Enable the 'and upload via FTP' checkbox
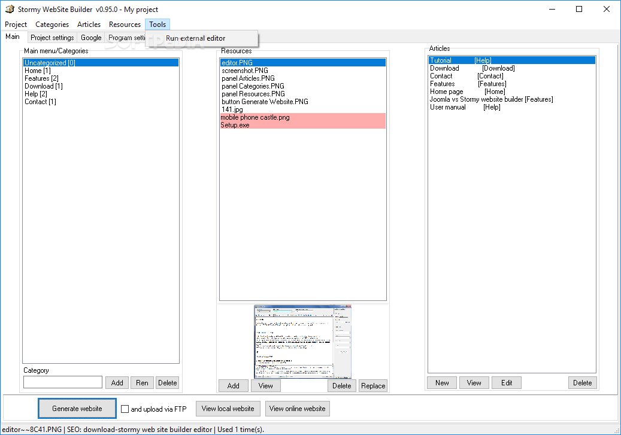This screenshot has width=621, height=435. pos(125,409)
